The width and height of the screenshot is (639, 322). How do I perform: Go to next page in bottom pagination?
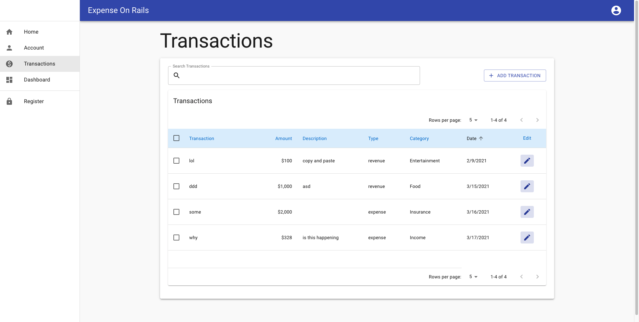tap(537, 277)
